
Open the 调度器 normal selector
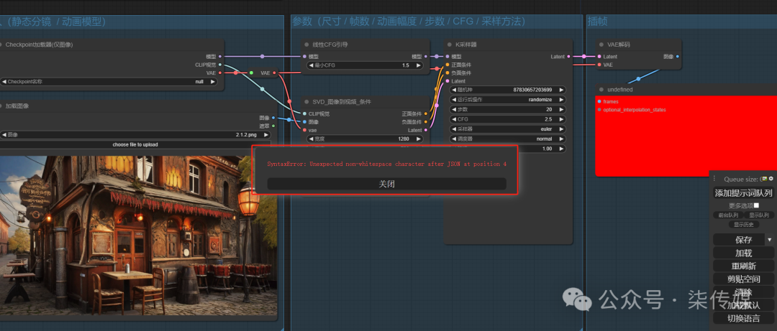click(507, 139)
